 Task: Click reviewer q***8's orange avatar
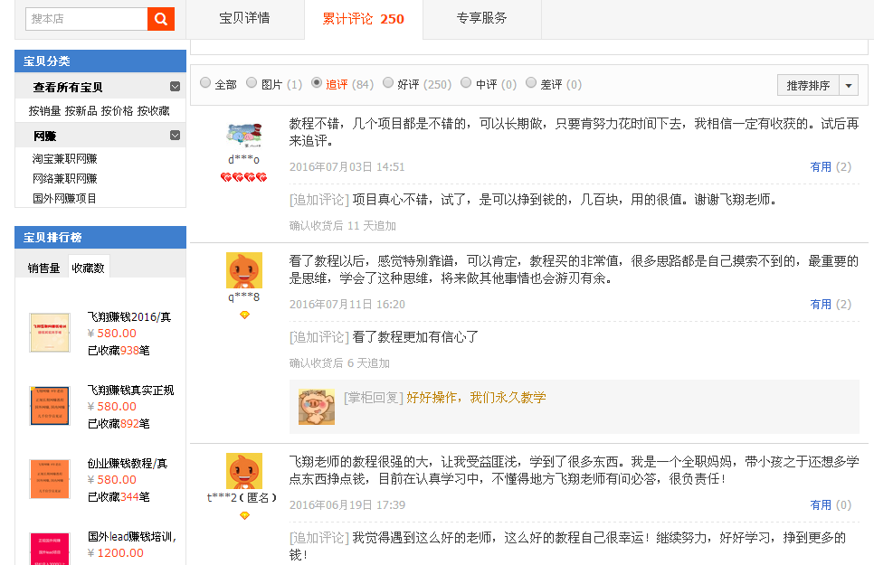[x=243, y=270]
